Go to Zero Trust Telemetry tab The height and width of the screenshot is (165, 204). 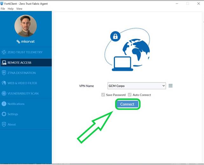[x=26, y=52]
